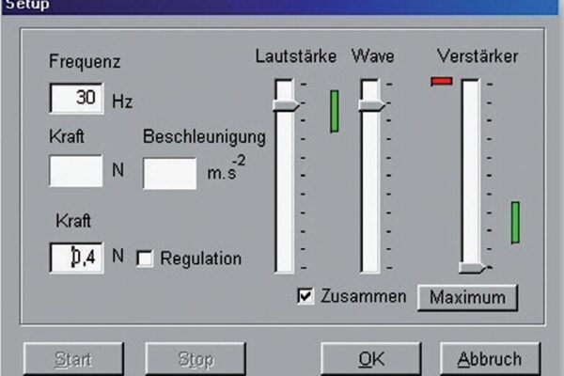
Task: Click the green level indicator beside Lautstärke
Action: (x=334, y=111)
